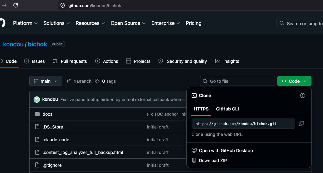Open kondou author link in commit row
The height and width of the screenshot is (173, 323).
[50, 100]
